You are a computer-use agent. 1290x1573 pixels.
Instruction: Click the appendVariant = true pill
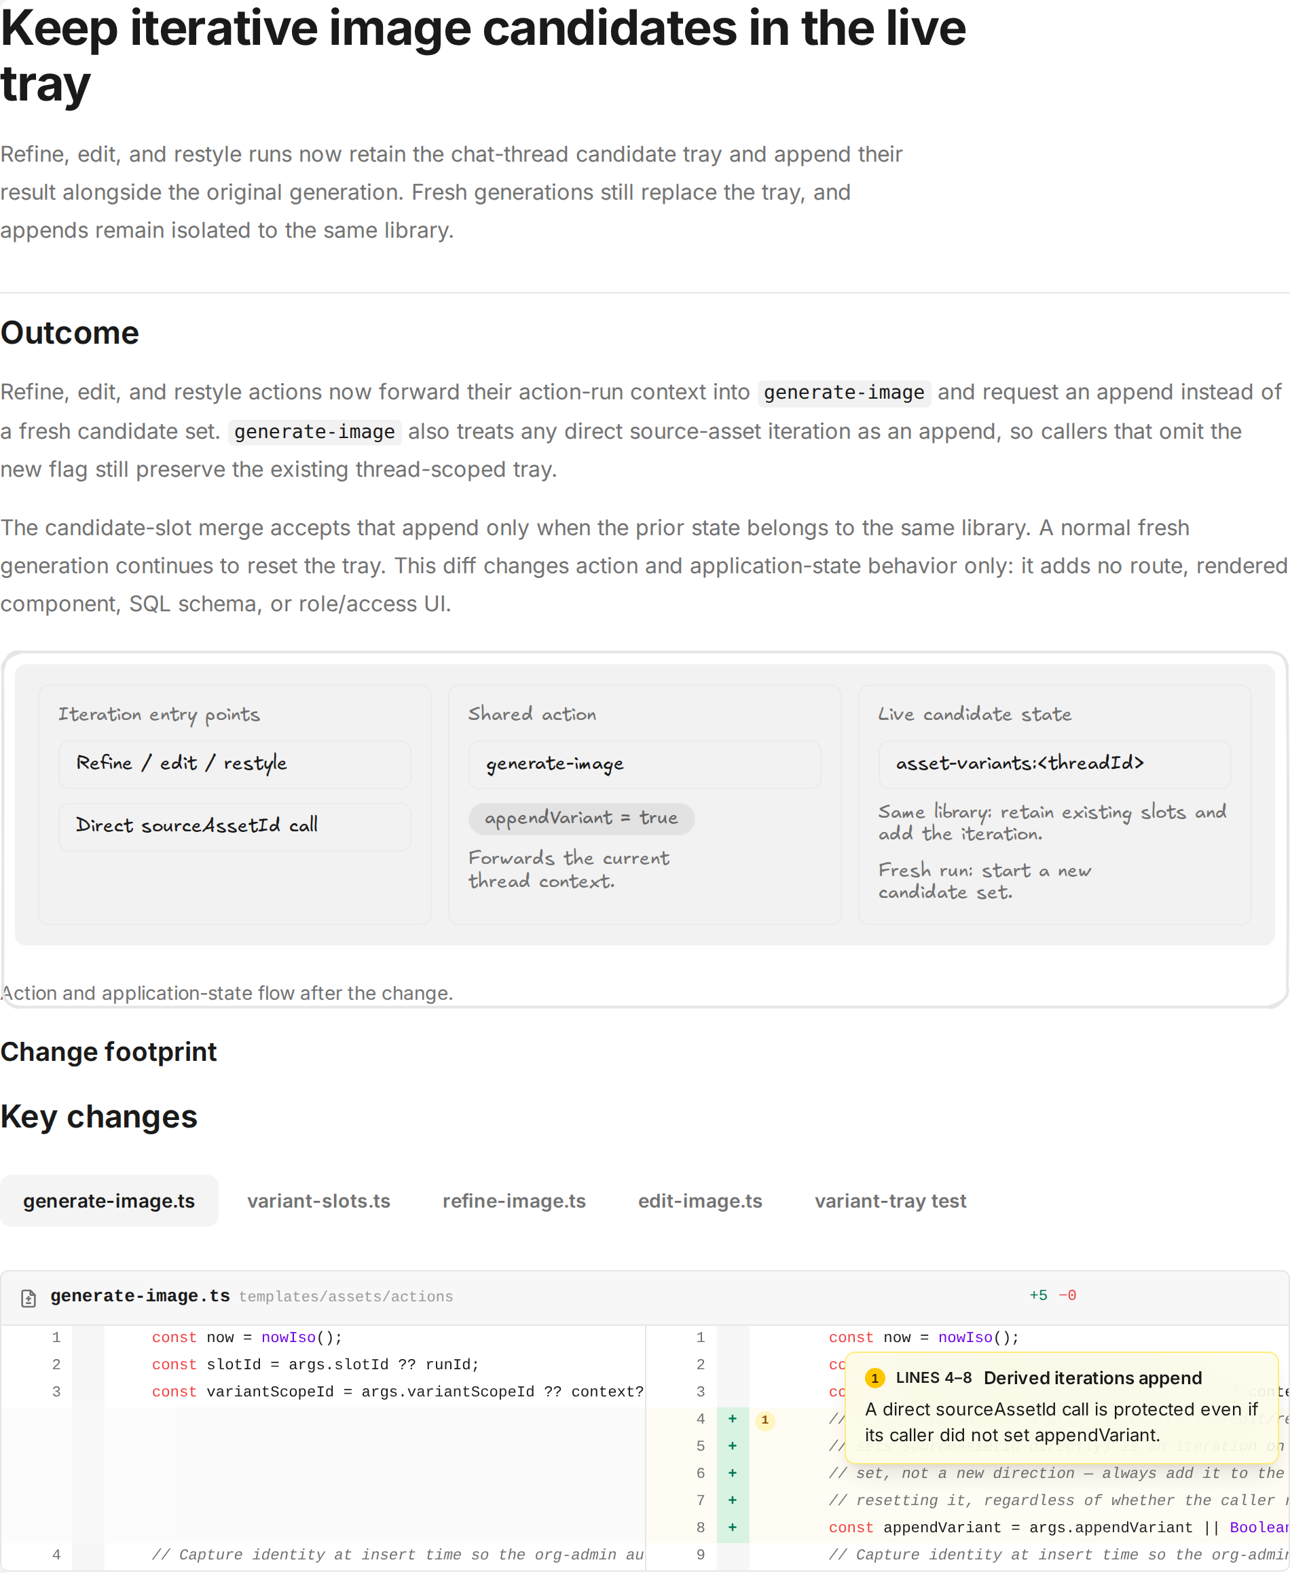coord(581,818)
